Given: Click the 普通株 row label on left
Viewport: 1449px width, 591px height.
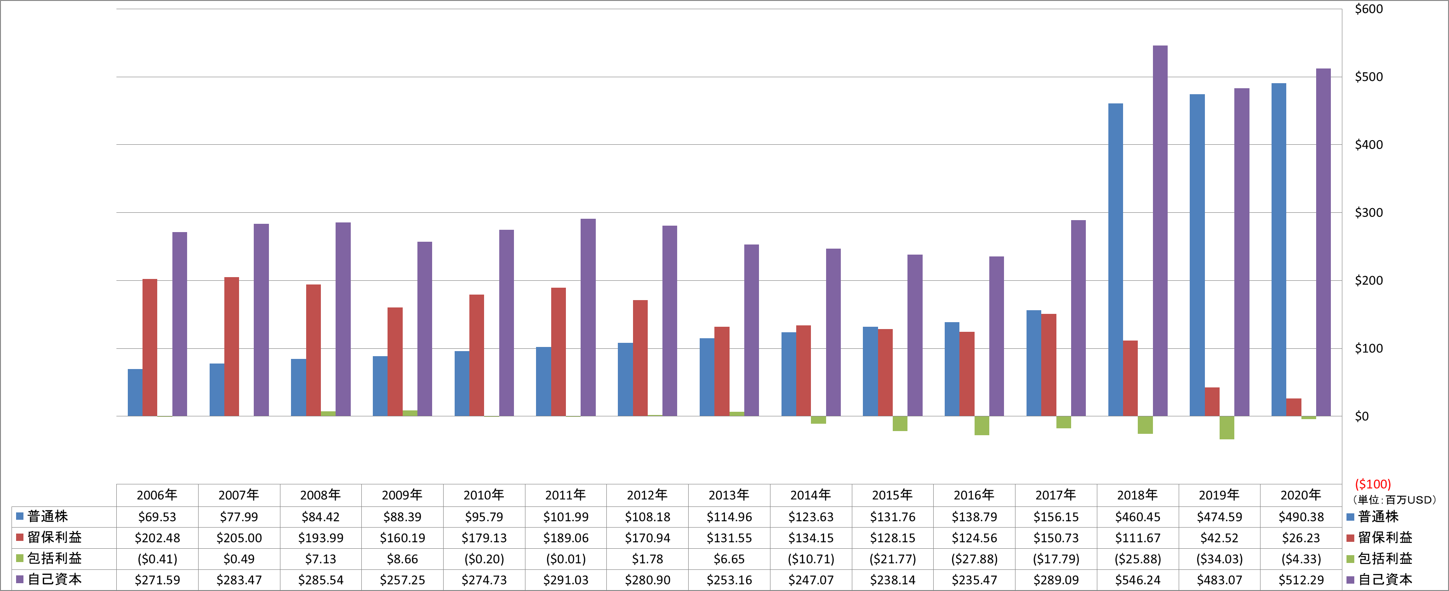Looking at the screenshot, I should click(48, 516).
